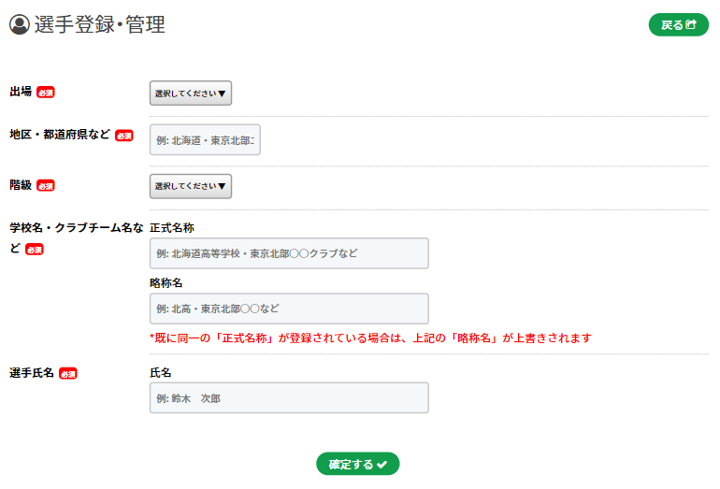Click into the 略称名 abbreviation field

tap(289, 309)
